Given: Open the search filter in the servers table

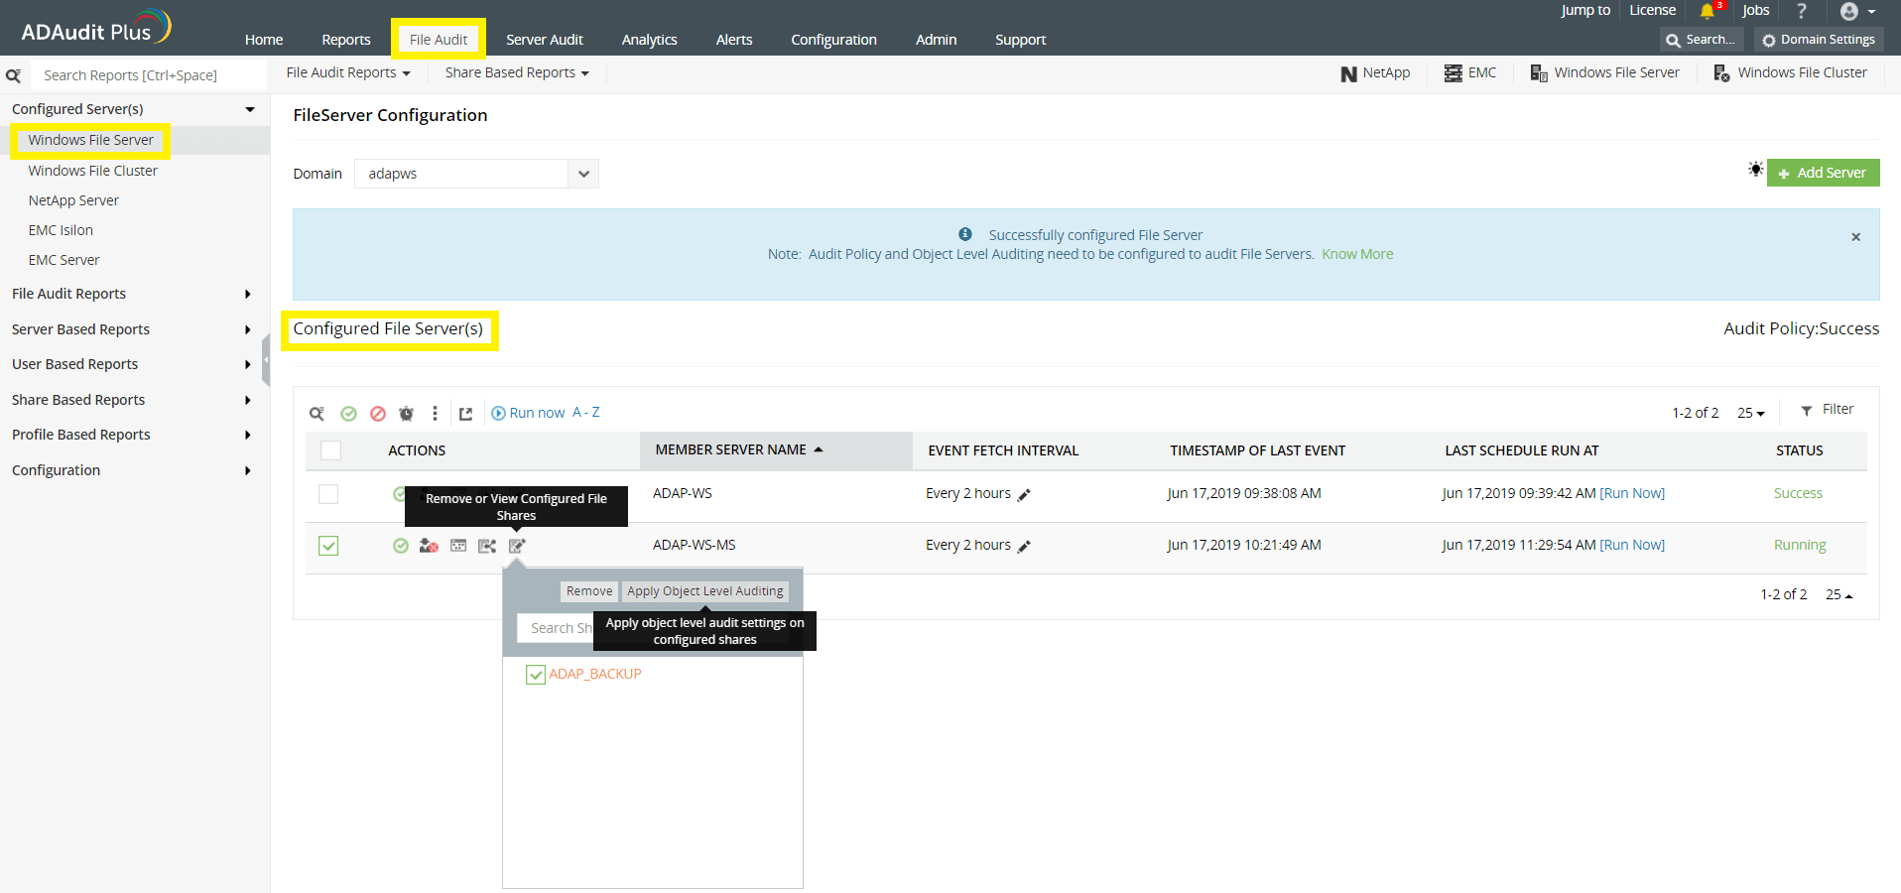Looking at the screenshot, I should [x=317, y=413].
